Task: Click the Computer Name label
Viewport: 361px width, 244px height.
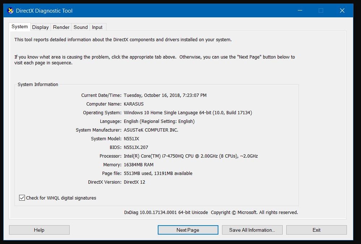Action: point(104,104)
